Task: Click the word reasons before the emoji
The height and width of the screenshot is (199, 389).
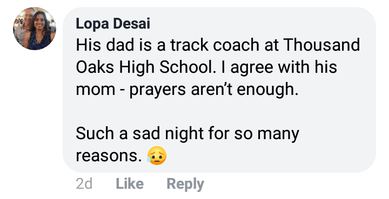Action: [110, 156]
